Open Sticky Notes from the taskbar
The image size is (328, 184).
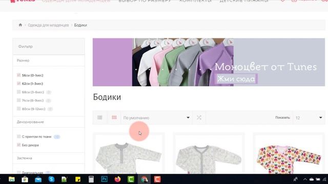click(78, 179)
